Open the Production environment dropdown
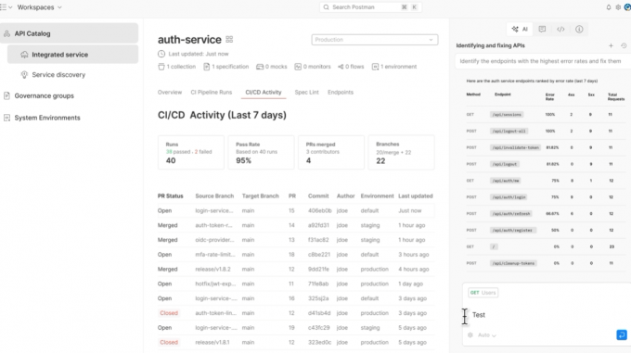The image size is (631, 353). tap(375, 40)
